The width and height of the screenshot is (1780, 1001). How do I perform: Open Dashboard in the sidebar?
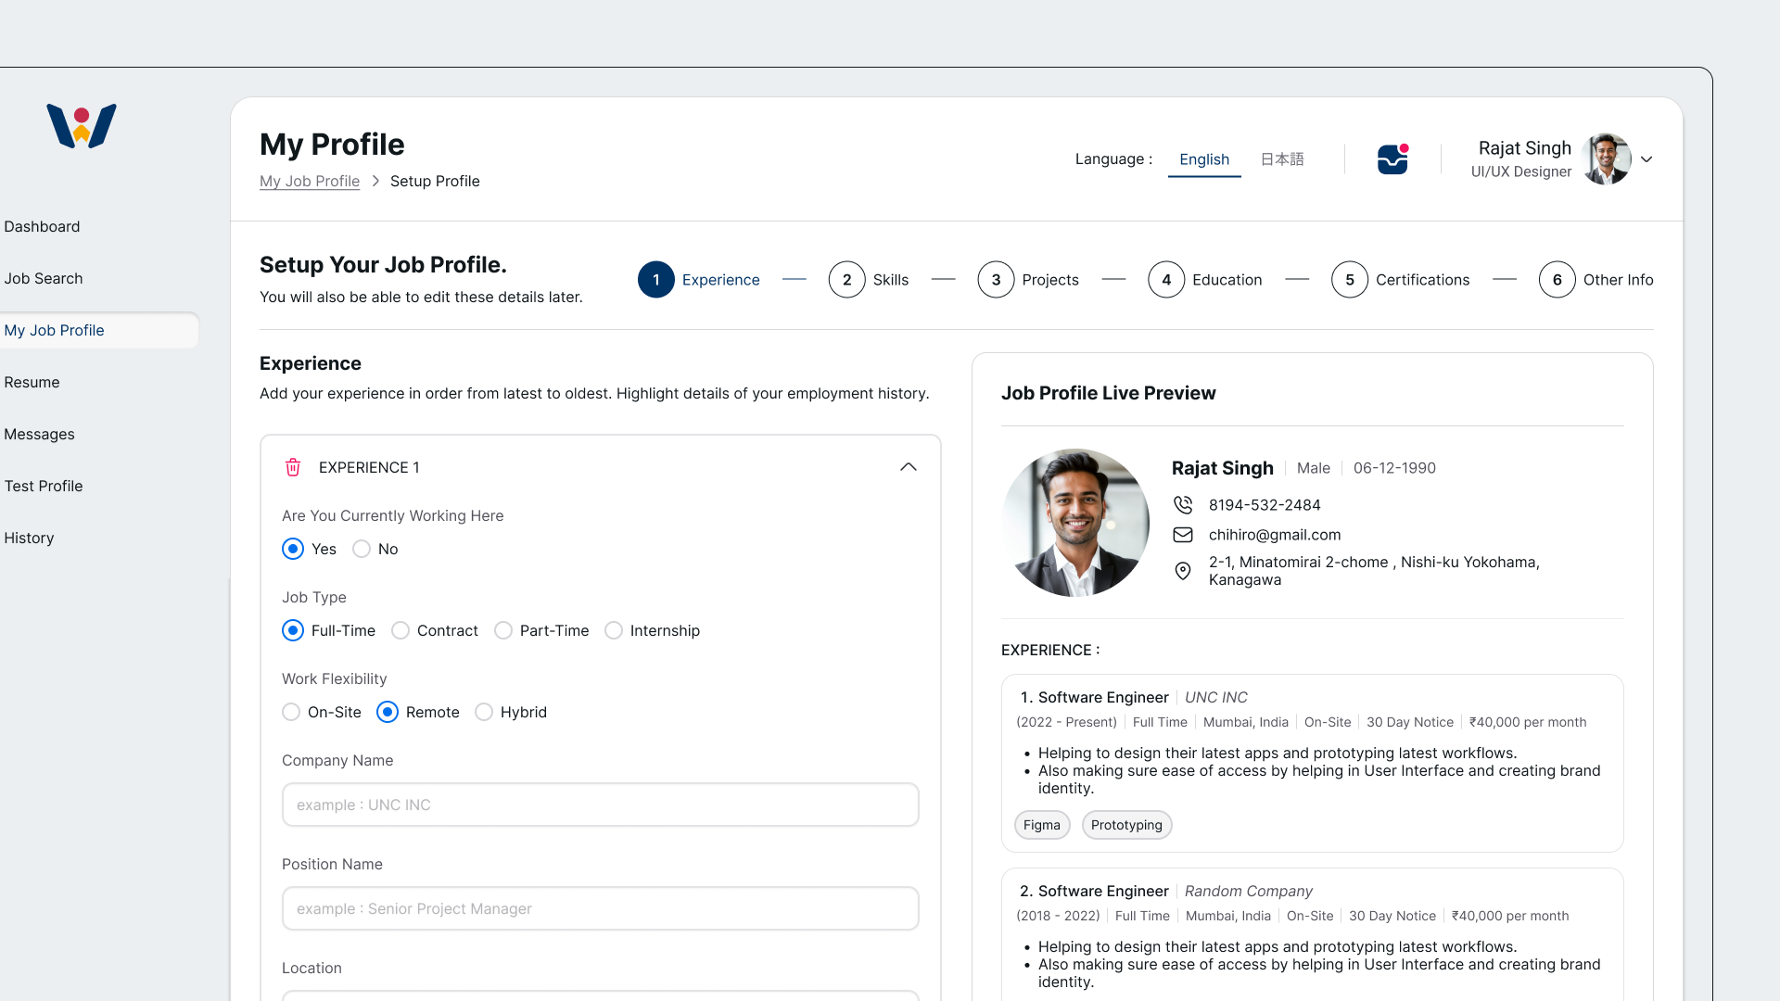[x=42, y=226]
